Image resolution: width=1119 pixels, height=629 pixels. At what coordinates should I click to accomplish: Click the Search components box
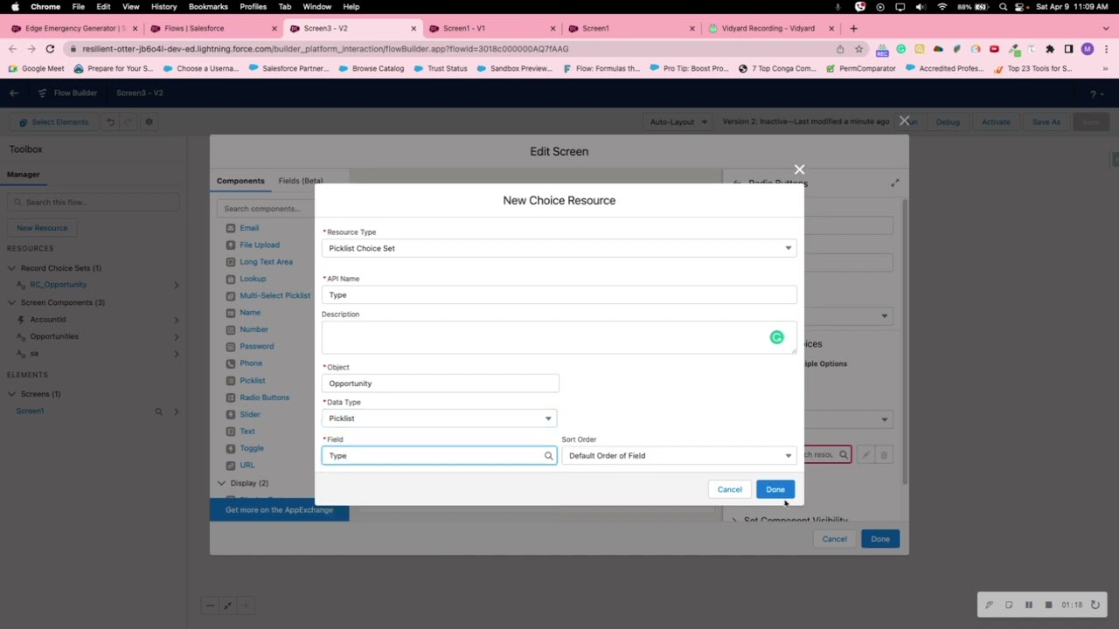point(265,209)
